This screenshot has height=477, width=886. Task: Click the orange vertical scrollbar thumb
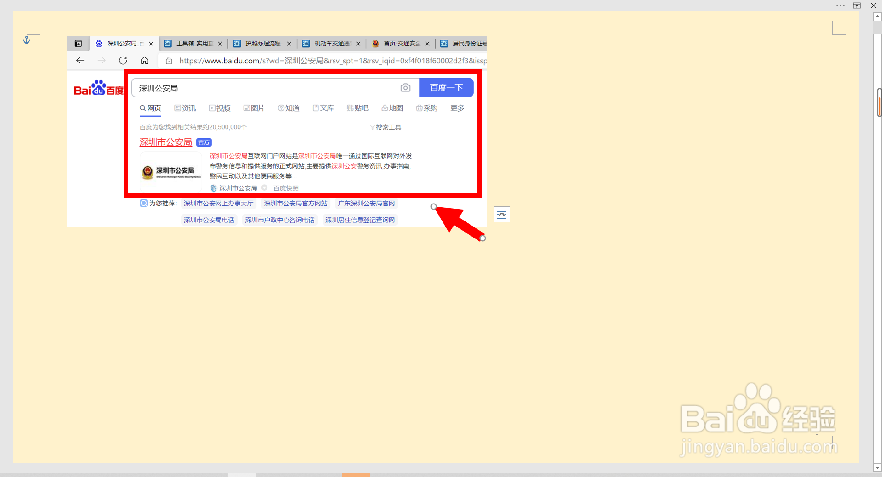pos(880,103)
